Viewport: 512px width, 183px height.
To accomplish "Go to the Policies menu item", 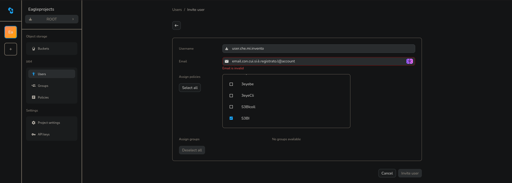I will pos(43,97).
